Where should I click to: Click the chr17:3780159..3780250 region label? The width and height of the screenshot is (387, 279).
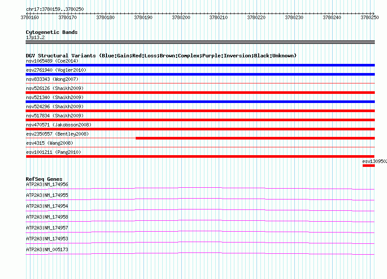point(55,9)
